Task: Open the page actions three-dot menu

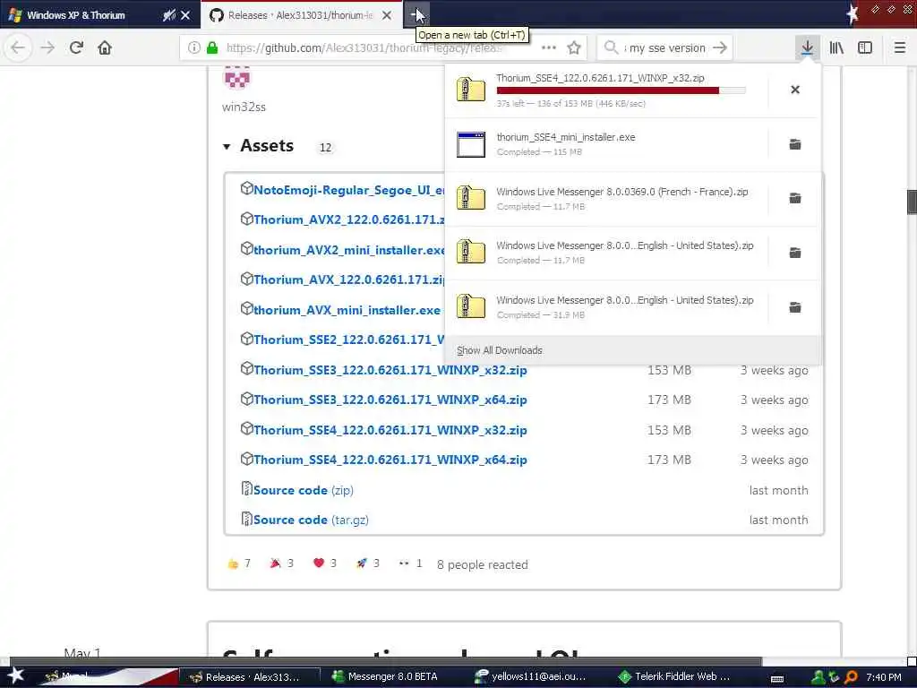Action: coord(549,47)
